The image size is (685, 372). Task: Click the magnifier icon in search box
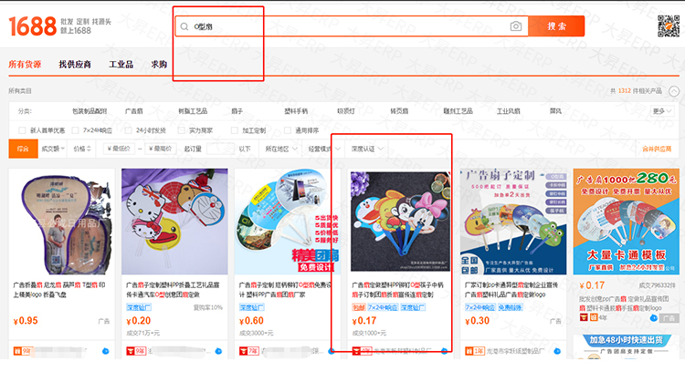pos(184,26)
